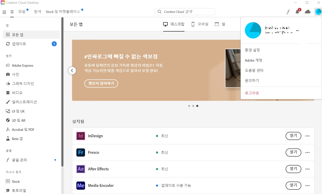
Task: Click the 설치됨 section heading
Action: (78, 121)
